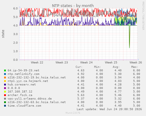Select legend label s216-232-132-63.bc.hsia.telus.net

[37, 102]
